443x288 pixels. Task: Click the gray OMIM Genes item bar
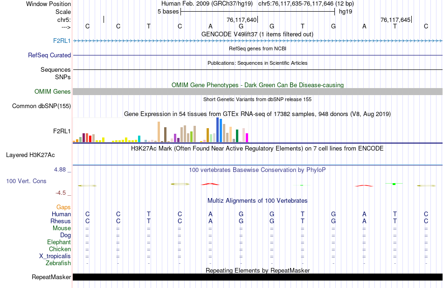(x=258, y=91)
